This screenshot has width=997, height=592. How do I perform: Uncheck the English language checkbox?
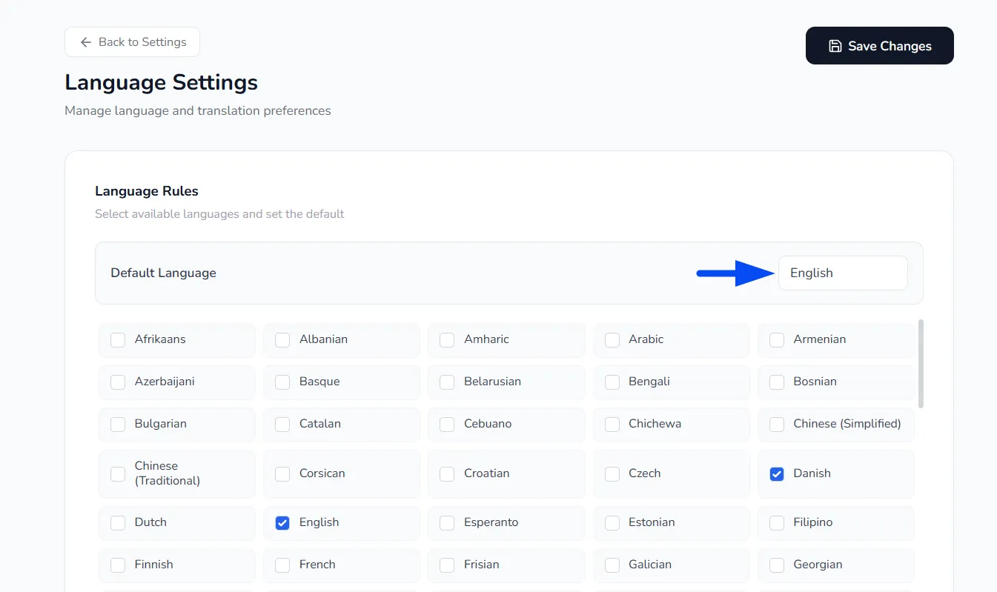[282, 522]
